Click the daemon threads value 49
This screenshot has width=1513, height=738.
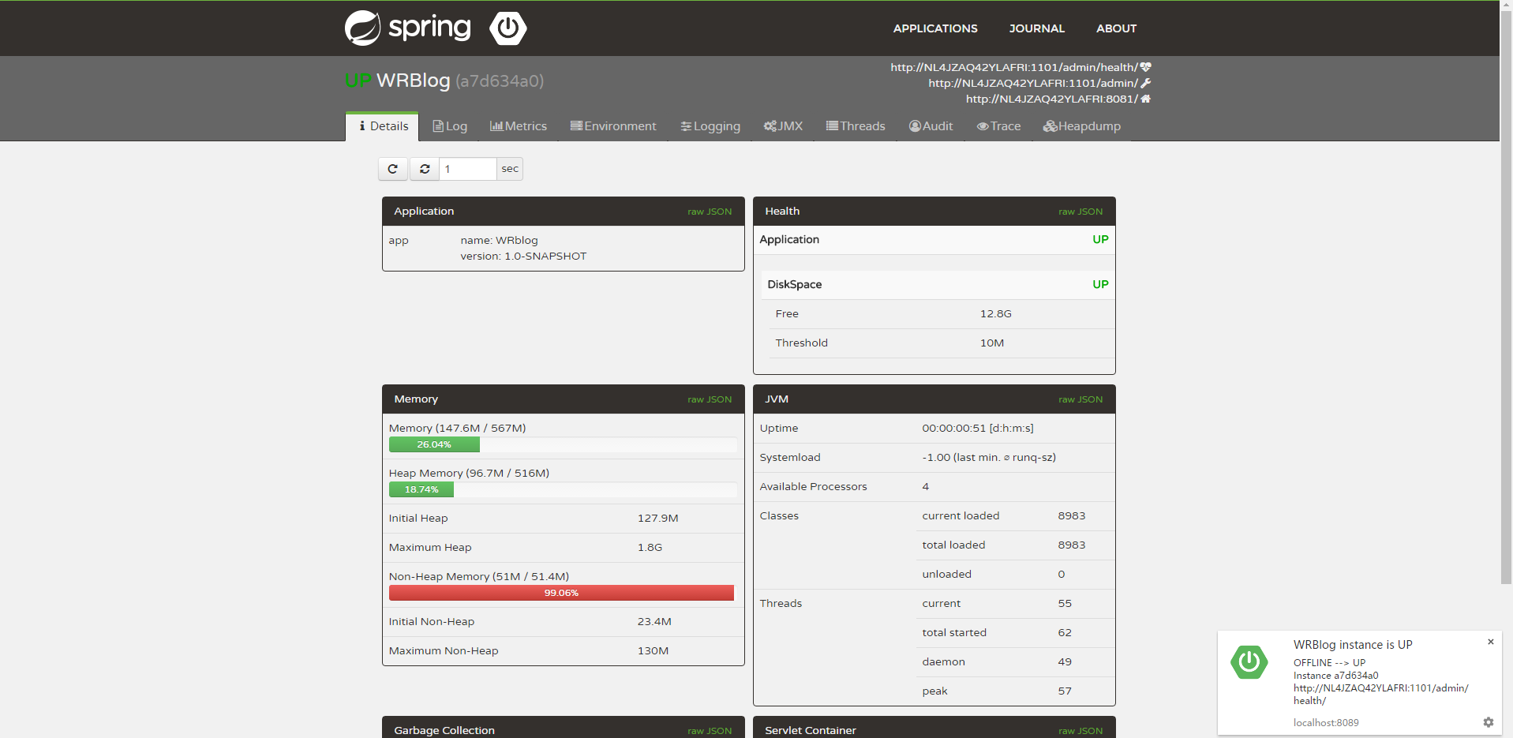1065,661
